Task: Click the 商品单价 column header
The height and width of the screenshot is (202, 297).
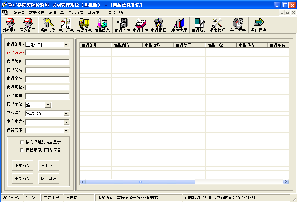Action: tap(278, 45)
